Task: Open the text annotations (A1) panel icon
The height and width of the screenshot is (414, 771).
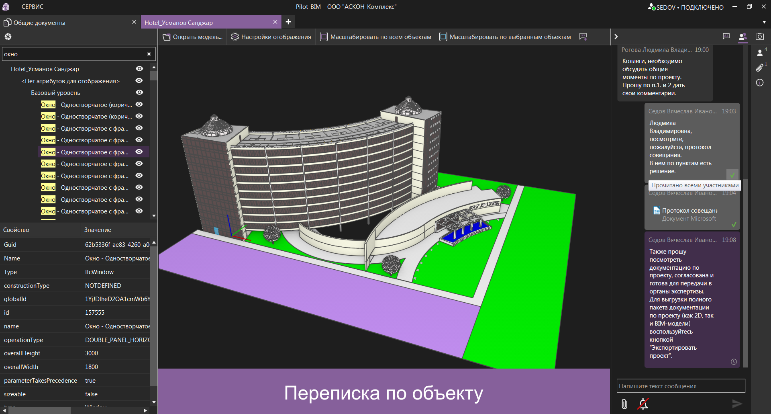Action: pyautogui.click(x=726, y=37)
